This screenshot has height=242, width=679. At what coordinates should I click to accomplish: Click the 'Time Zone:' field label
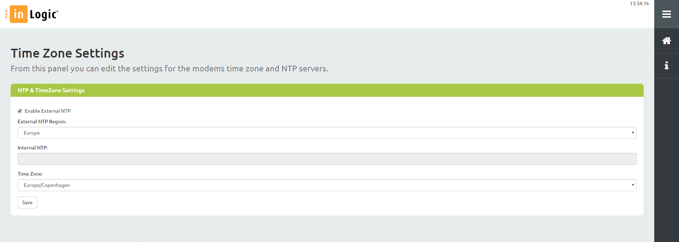tap(30, 174)
